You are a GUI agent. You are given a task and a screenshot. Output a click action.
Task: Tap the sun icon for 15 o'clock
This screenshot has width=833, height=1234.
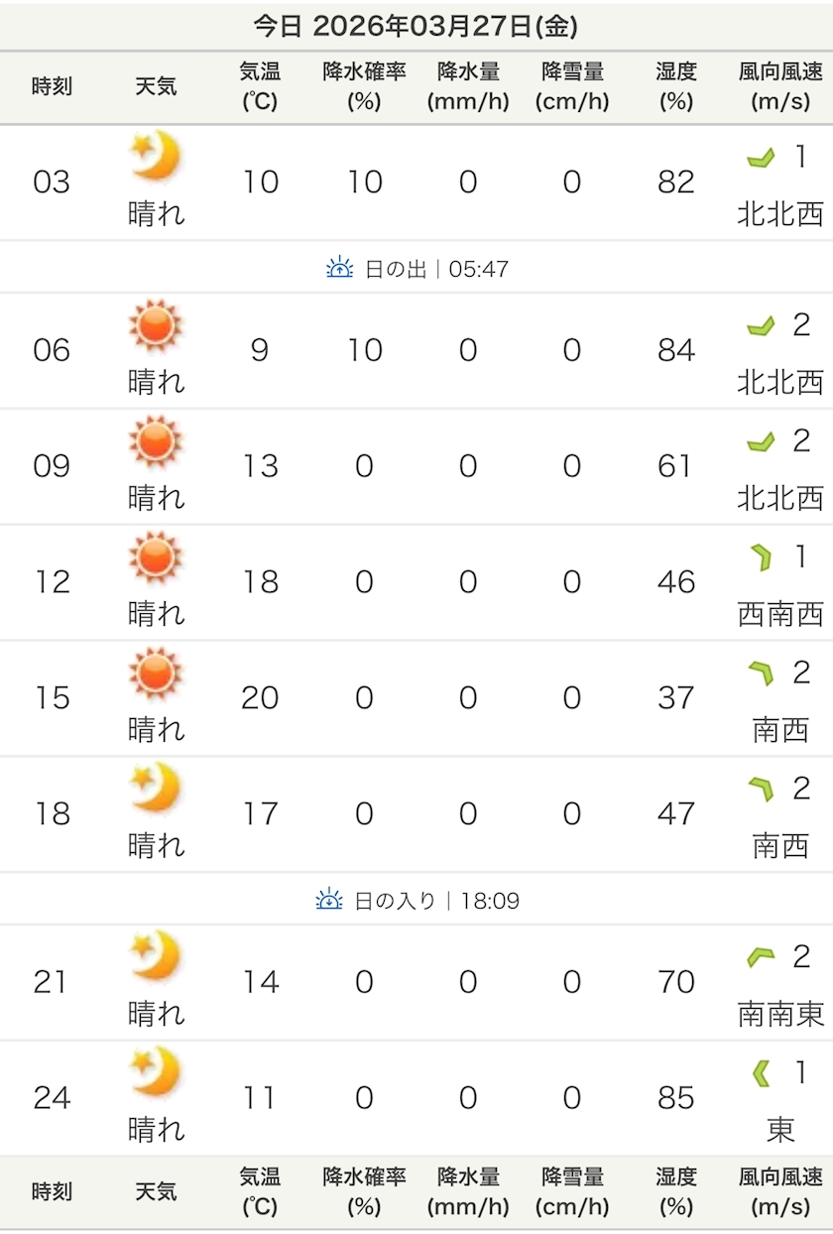click(x=156, y=673)
